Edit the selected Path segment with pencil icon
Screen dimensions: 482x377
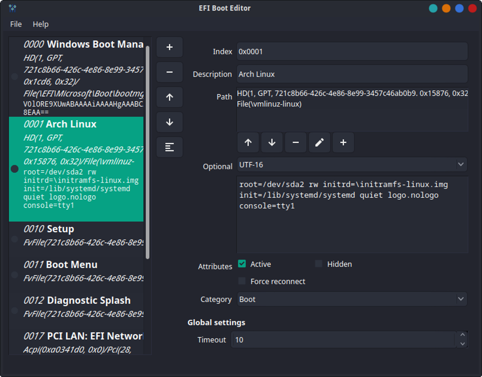319,142
